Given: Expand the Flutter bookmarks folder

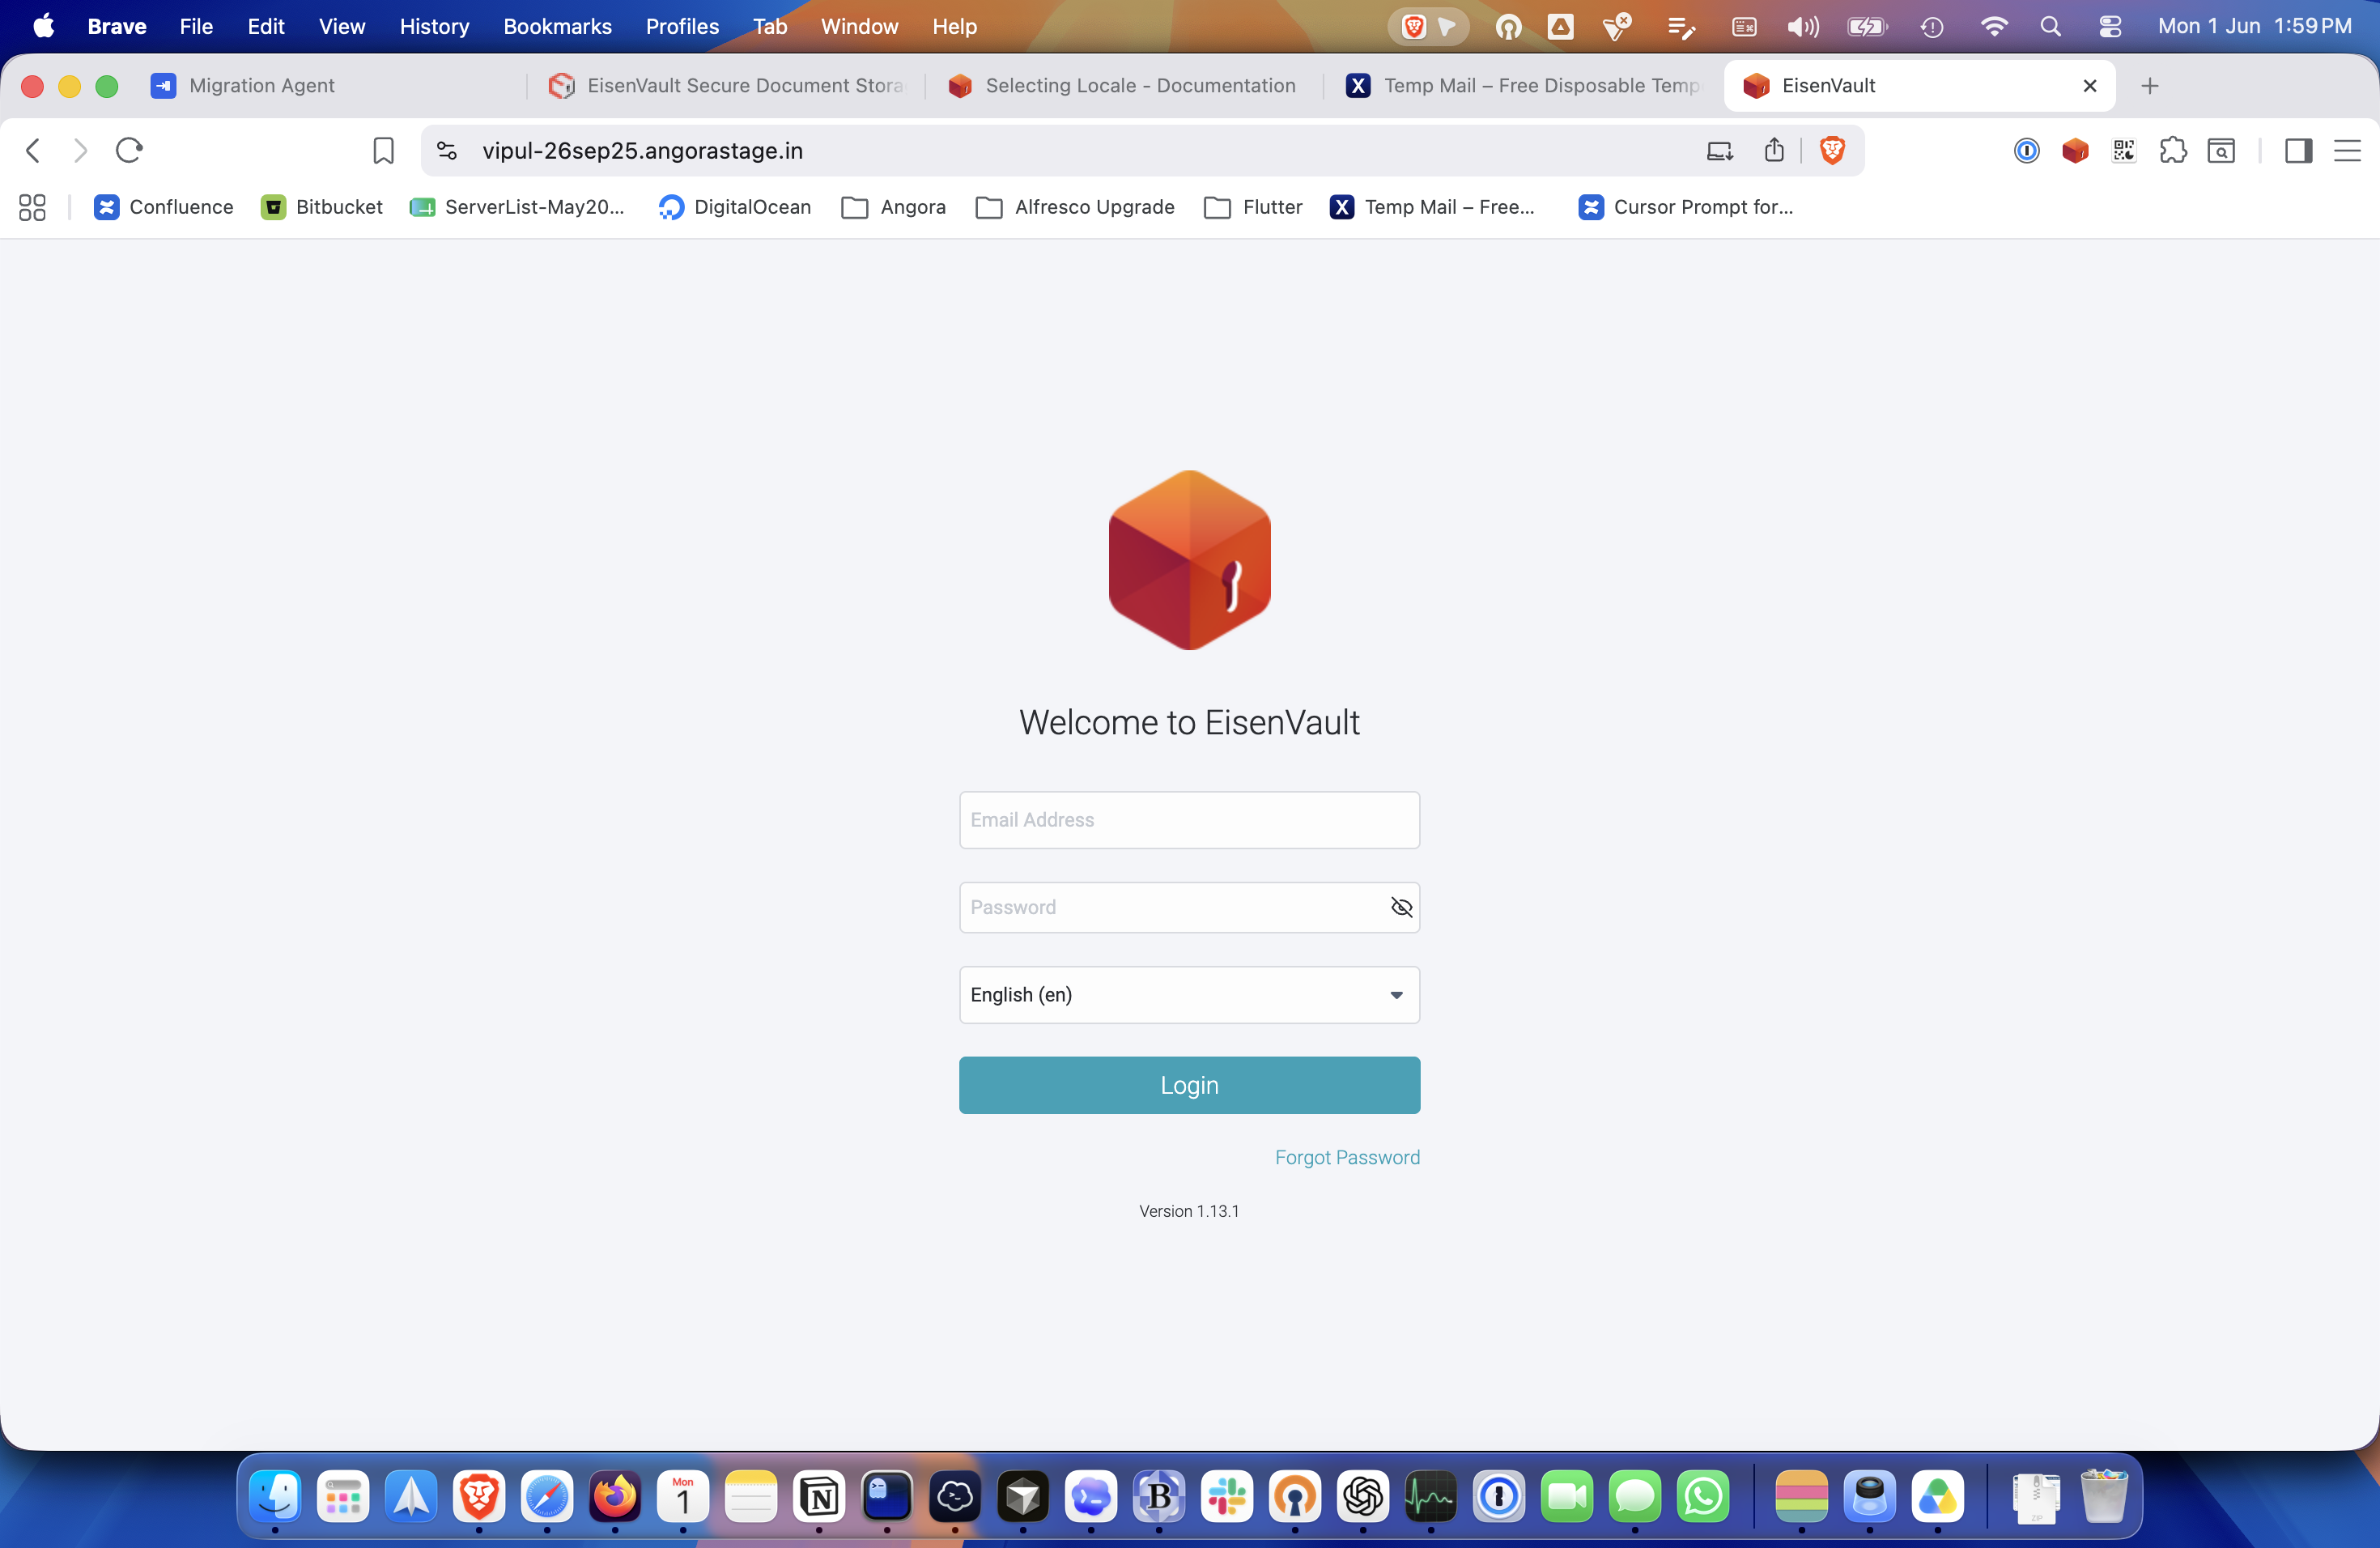Looking at the screenshot, I should 1253,207.
